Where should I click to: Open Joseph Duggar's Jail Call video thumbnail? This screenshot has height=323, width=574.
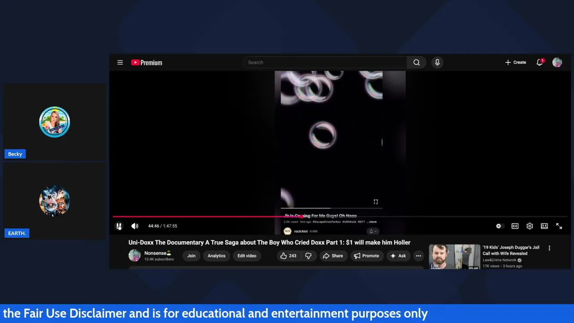click(x=454, y=257)
